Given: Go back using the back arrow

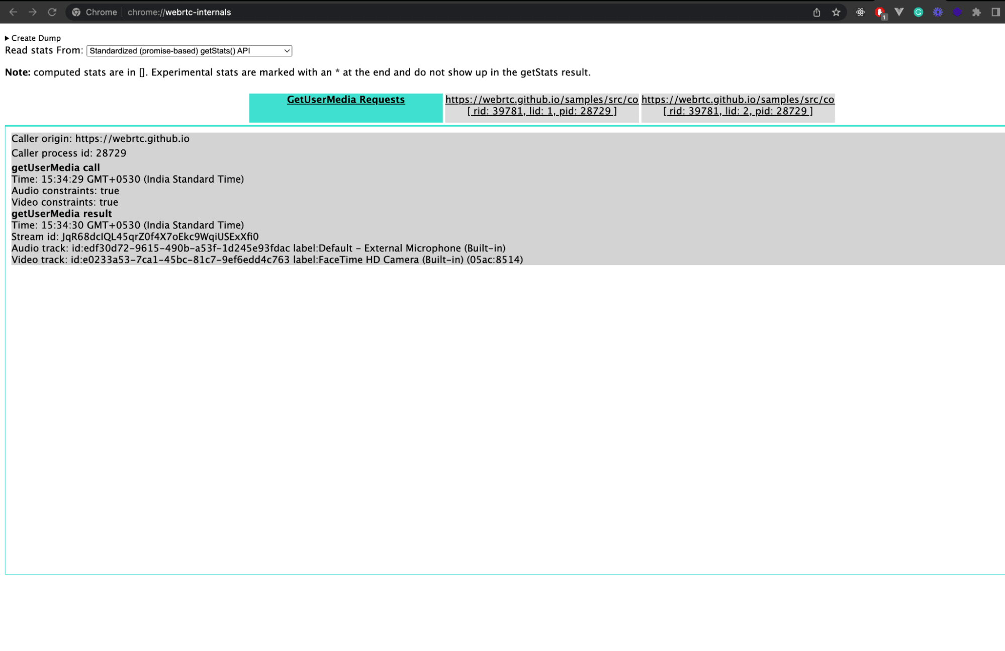Looking at the screenshot, I should pyautogui.click(x=13, y=12).
